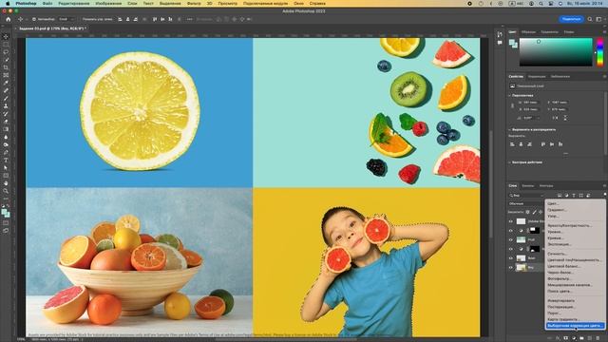The width and height of the screenshot is (608, 342).
Task: Open the collapsed History panel icon
Action: [500, 35]
